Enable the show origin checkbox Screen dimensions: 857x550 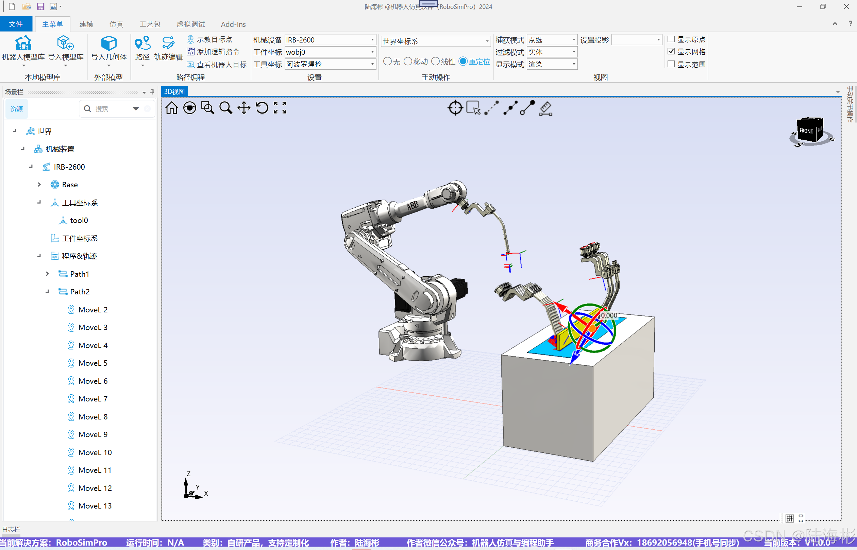coord(671,39)
